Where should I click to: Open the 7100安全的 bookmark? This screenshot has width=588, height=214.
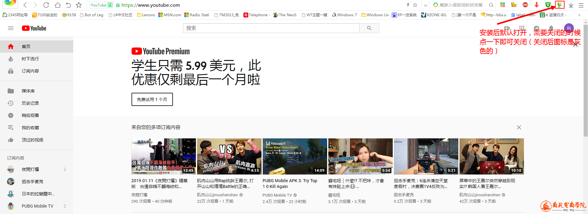tap(45, 15)
